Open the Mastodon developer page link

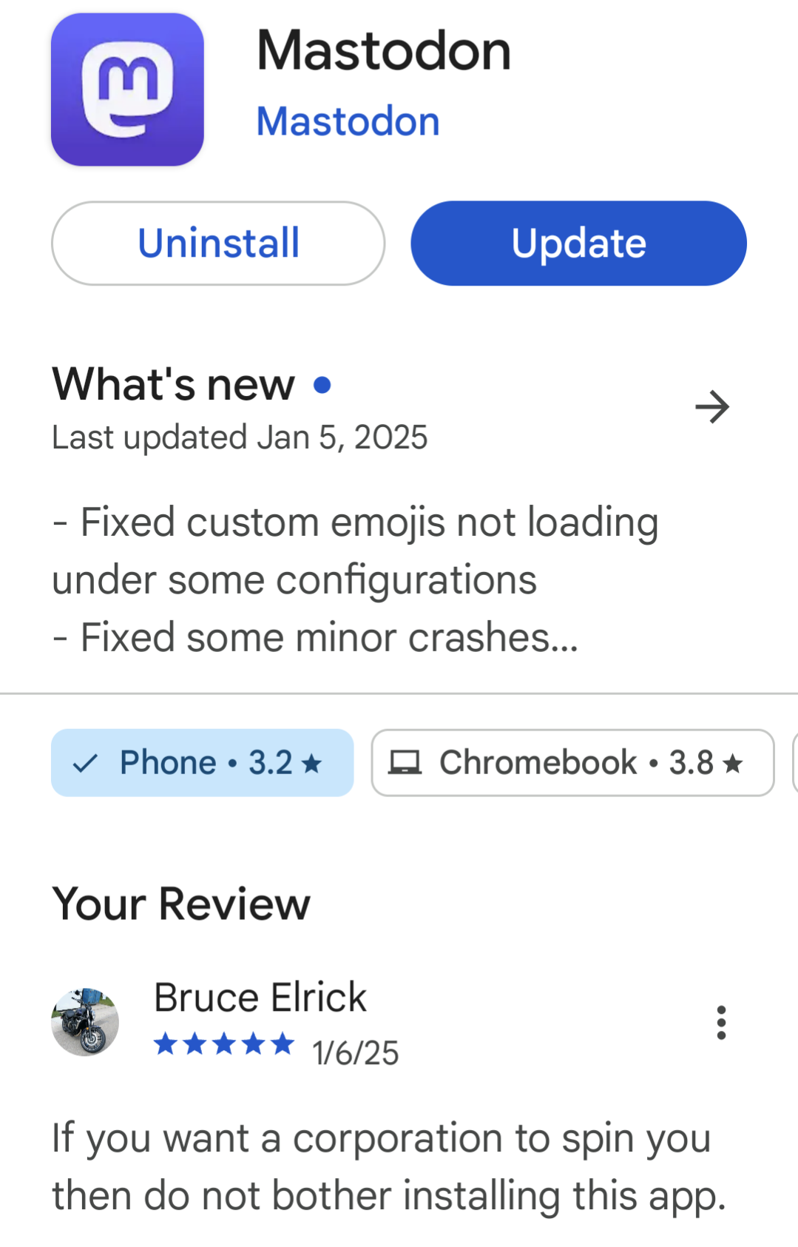click(348, 121)
